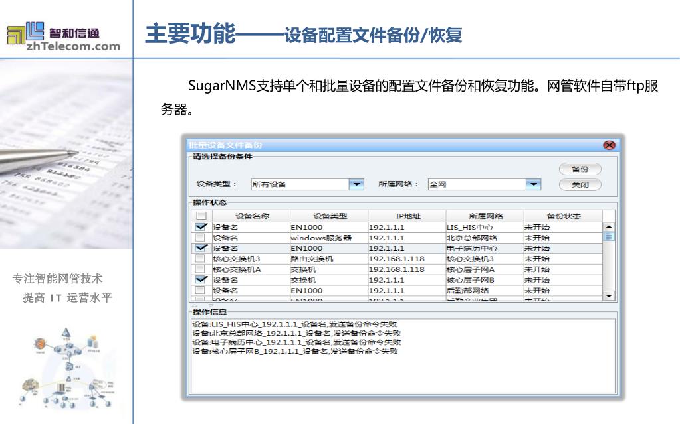
Task: Check the 核心交换机A row checkbox
Action: point(200,269)
